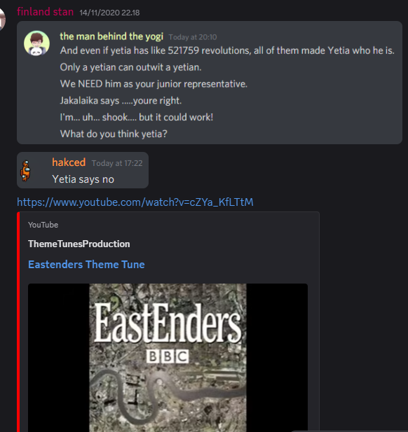
Task: Click the finland stan username
Action: coord(46,12)
